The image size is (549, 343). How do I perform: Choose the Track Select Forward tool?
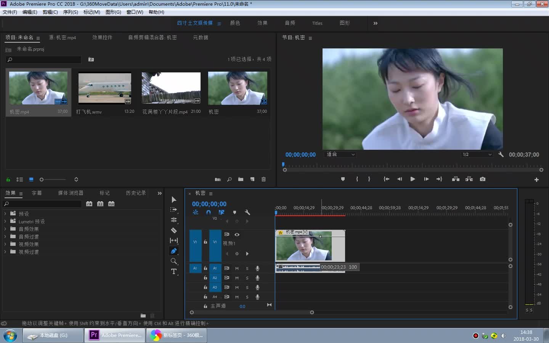click(174, 210)
